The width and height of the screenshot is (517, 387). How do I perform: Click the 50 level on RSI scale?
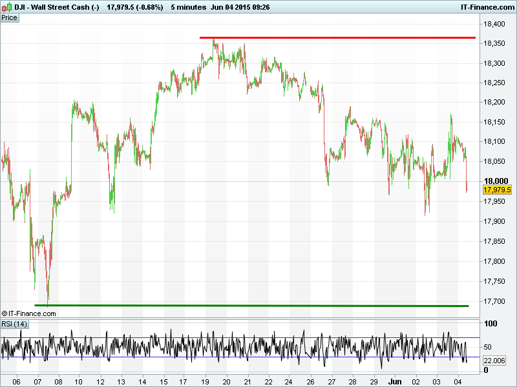[489, 347]
